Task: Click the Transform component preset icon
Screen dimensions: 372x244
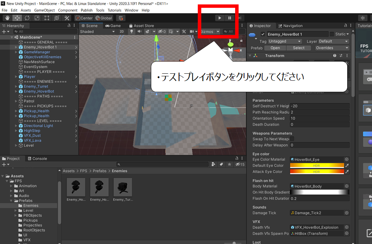Action: (341, 56)
